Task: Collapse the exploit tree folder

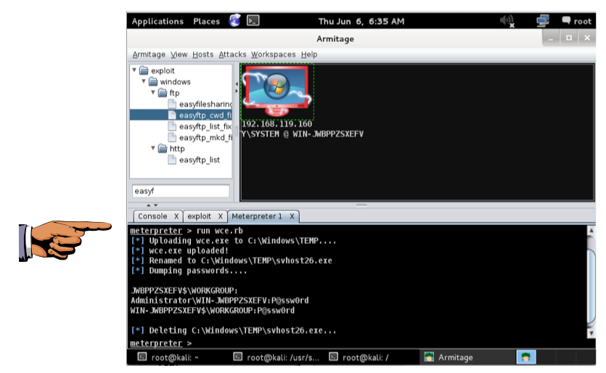Action: 134,70
